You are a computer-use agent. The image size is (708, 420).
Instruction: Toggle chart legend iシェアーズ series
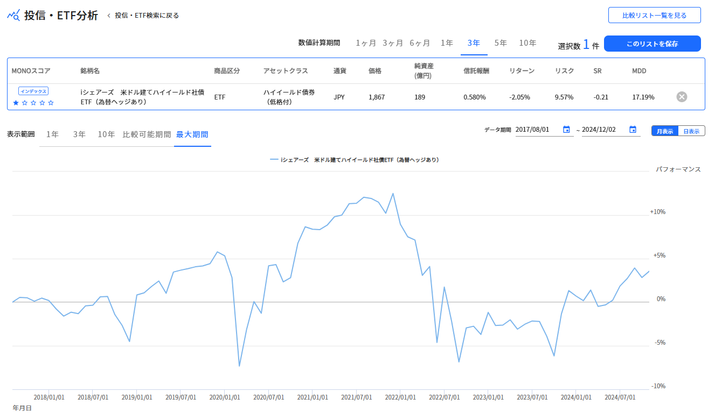tap(354, 160)
